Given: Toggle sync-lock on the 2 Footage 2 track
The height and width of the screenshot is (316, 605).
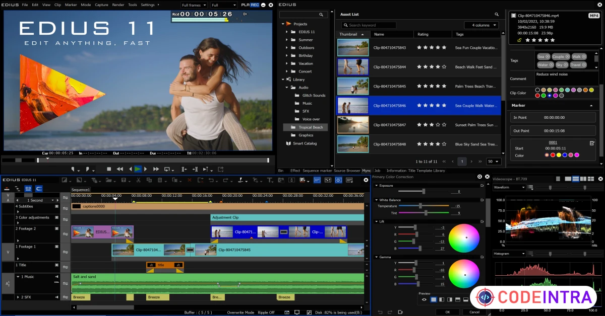Looking at the screenshot, I should pyautogui.click(x=65, y=234).
